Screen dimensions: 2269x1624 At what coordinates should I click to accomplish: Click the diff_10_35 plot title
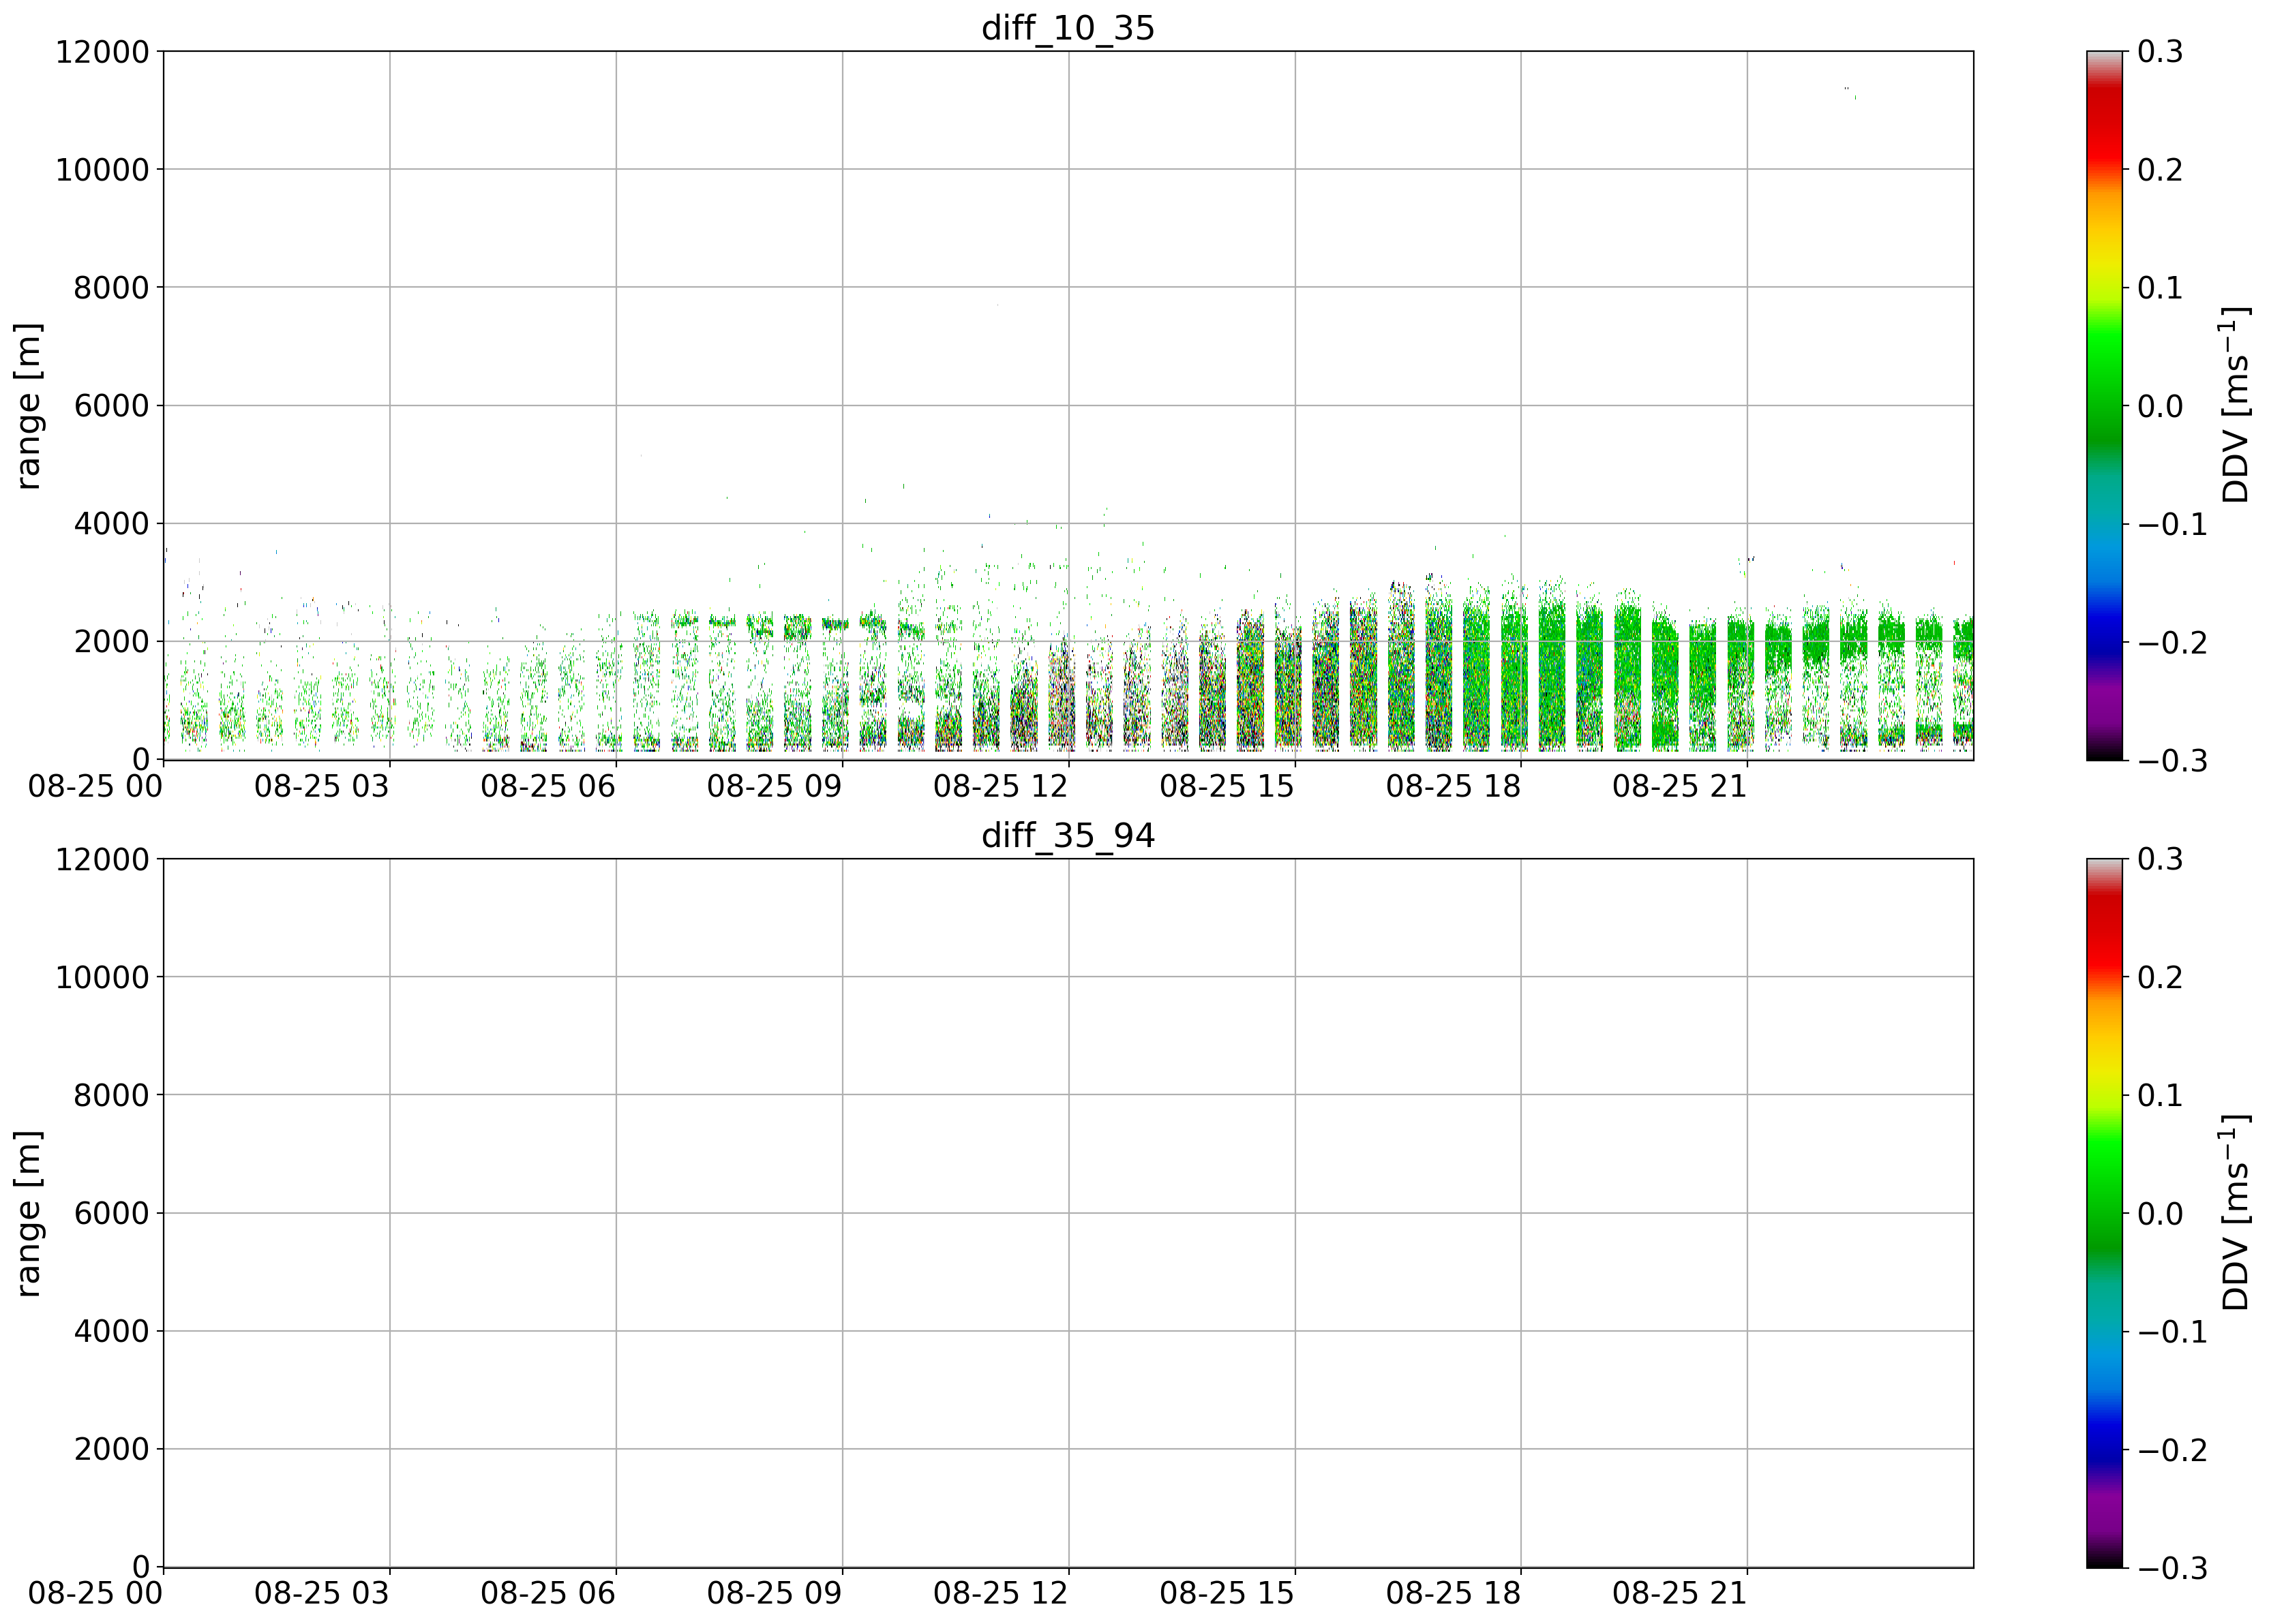1068,28
